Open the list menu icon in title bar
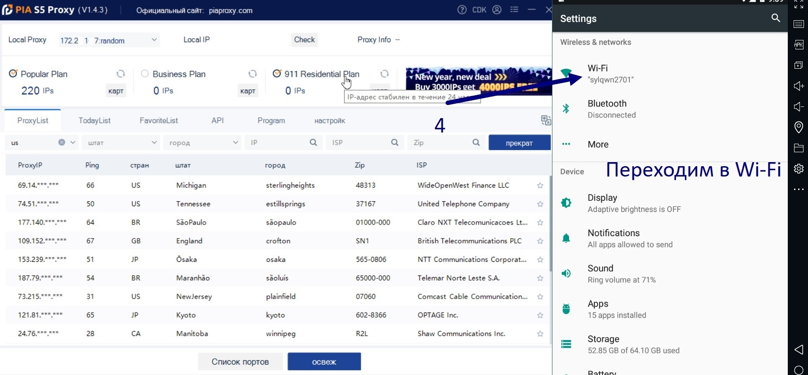Screen dimensions: 808x375 [x=514, y=9]
